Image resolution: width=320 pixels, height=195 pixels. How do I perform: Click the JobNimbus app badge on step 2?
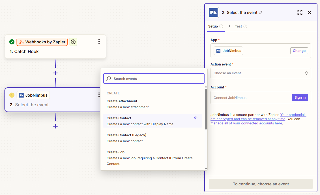[33, 95]
